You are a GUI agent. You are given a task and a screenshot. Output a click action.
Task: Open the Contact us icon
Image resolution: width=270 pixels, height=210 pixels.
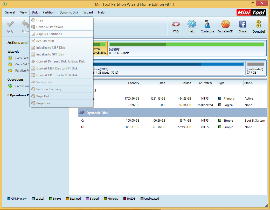[207, 24]
